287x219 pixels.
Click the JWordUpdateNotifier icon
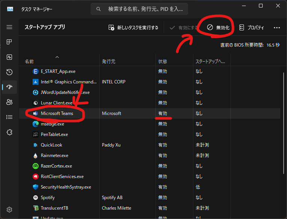tap(36, 92)
